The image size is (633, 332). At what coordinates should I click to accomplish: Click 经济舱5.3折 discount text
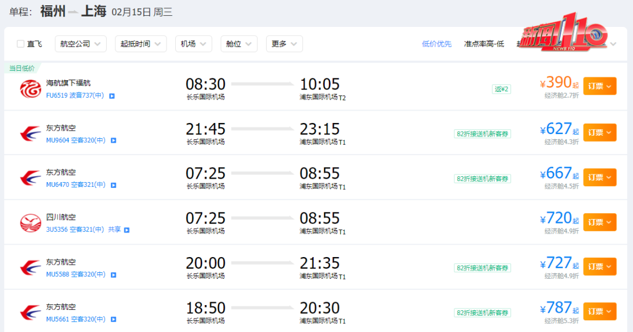coord(561,321)
